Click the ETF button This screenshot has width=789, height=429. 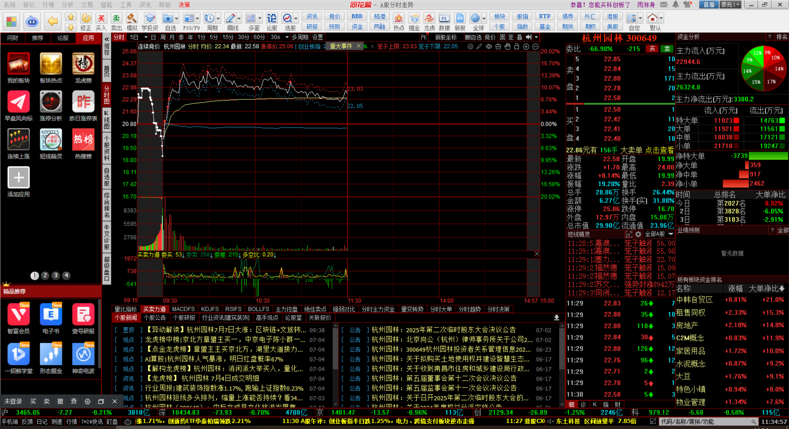pos(545,16)
